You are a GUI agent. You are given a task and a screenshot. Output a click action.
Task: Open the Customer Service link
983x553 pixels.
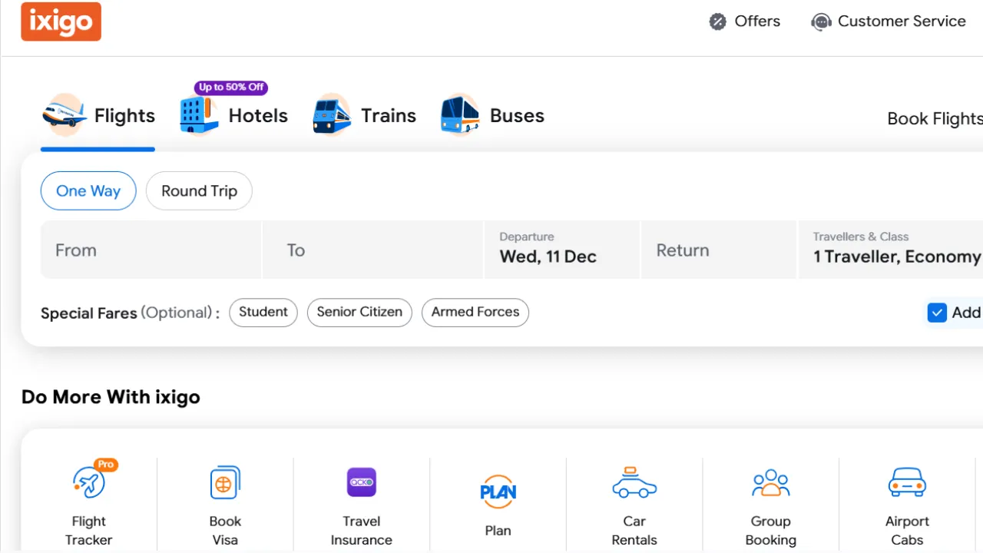(x=889, y=22)
